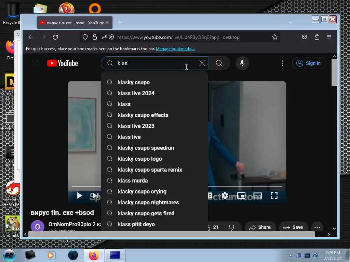
Task: Choose suggestion 'klasky csupo logo'
Action: (x=154, y=159)
